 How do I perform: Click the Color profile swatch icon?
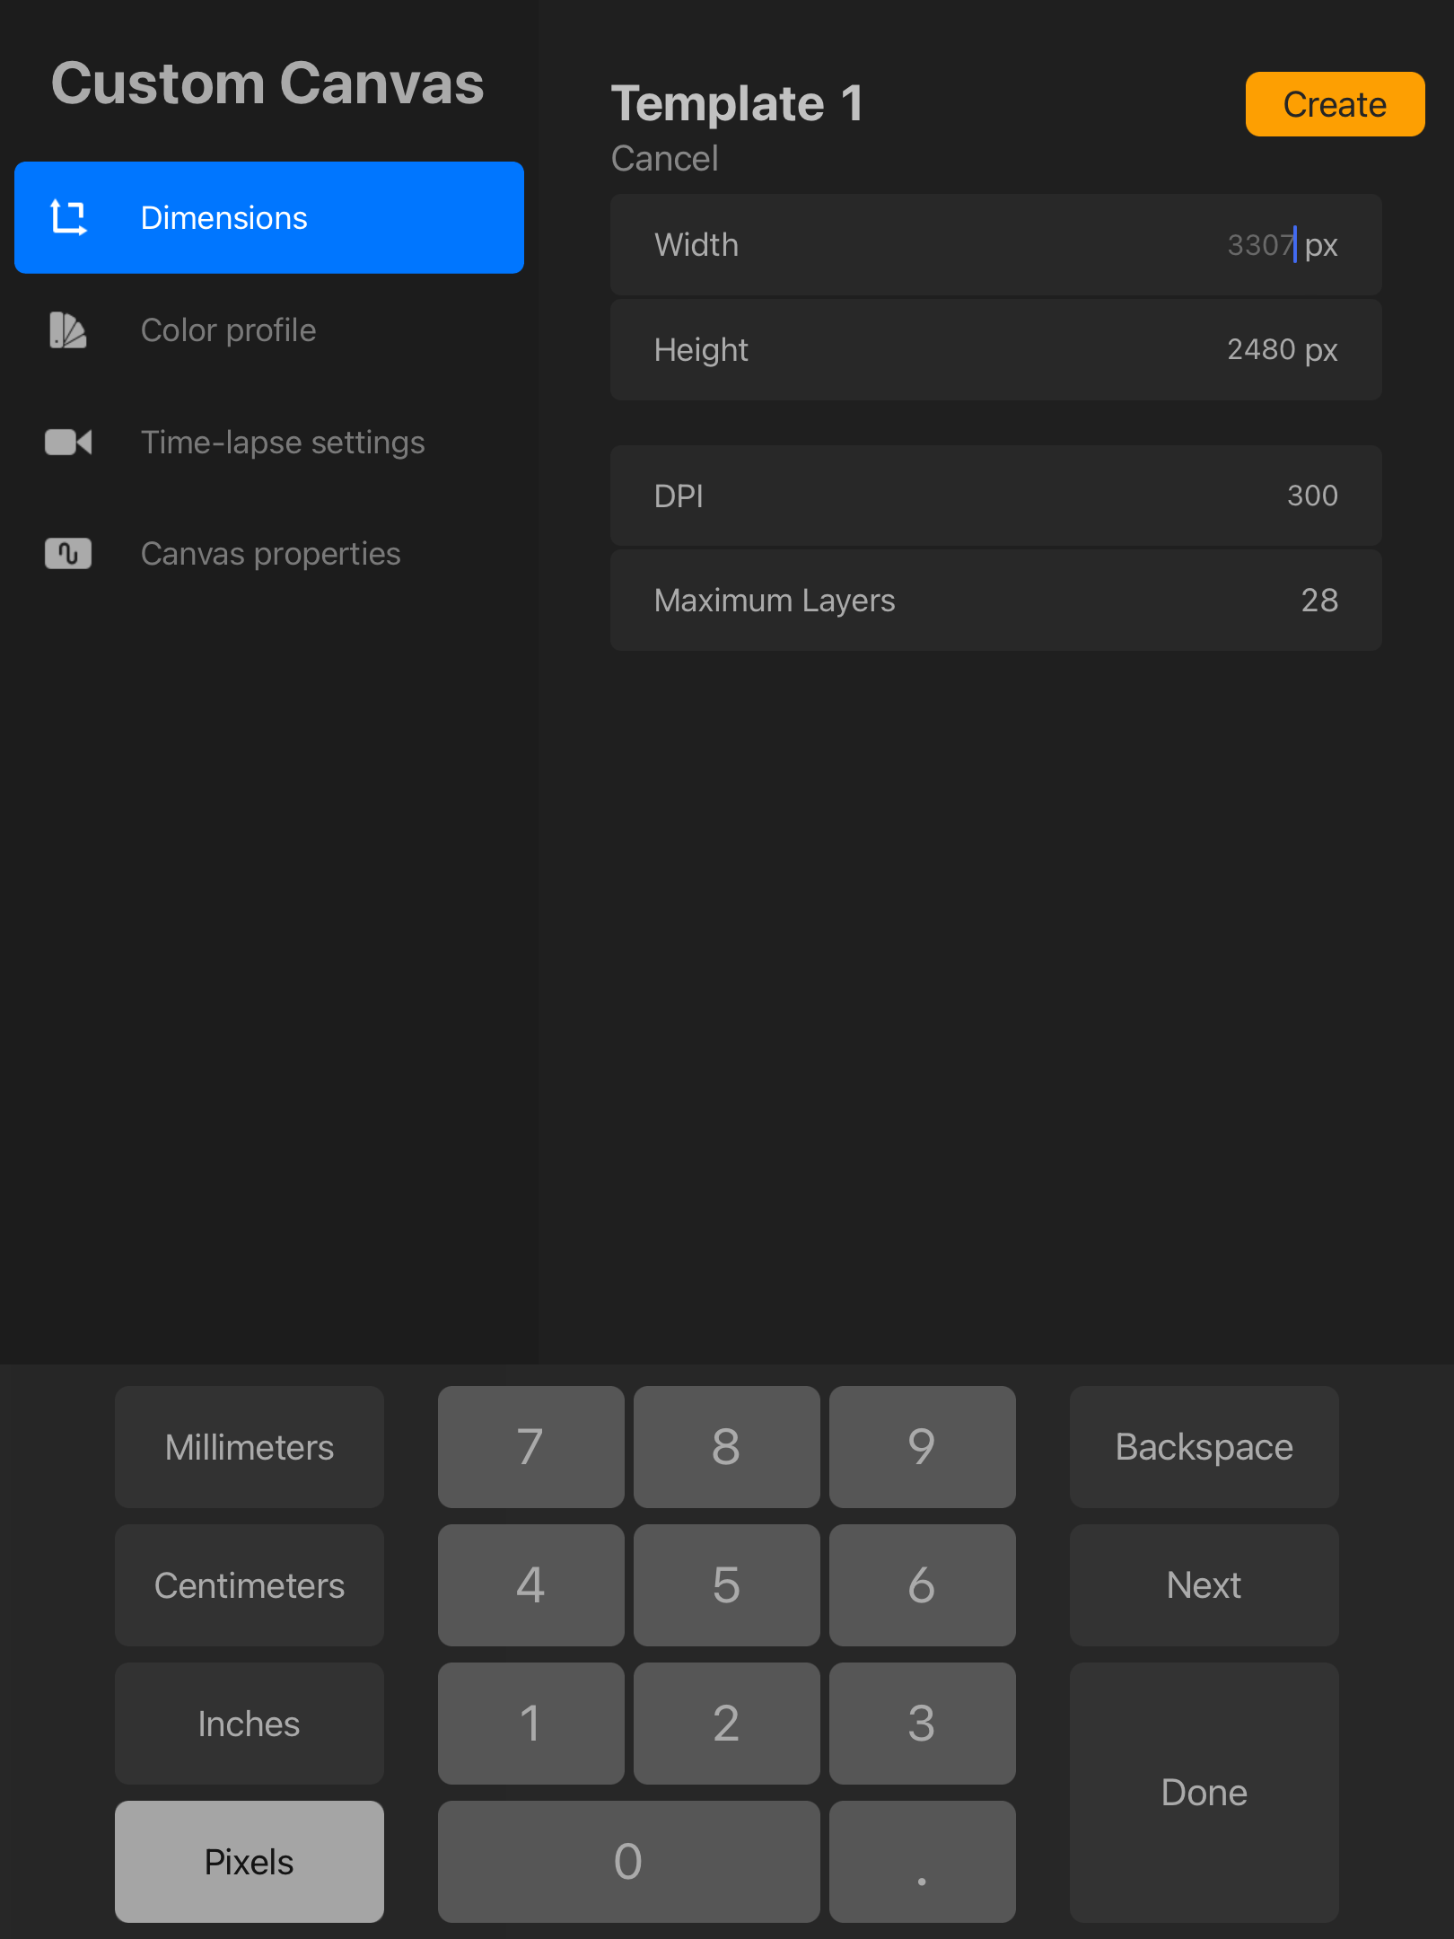coord(68,330)
